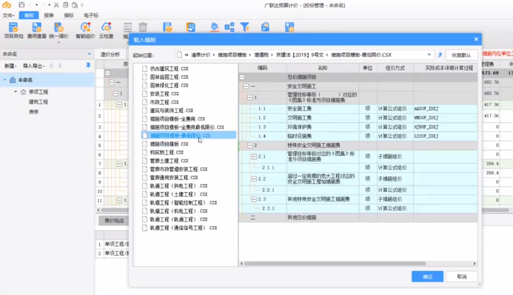Click the paint bucket color icon
513x295 pixels.
(x=215, y=27)
